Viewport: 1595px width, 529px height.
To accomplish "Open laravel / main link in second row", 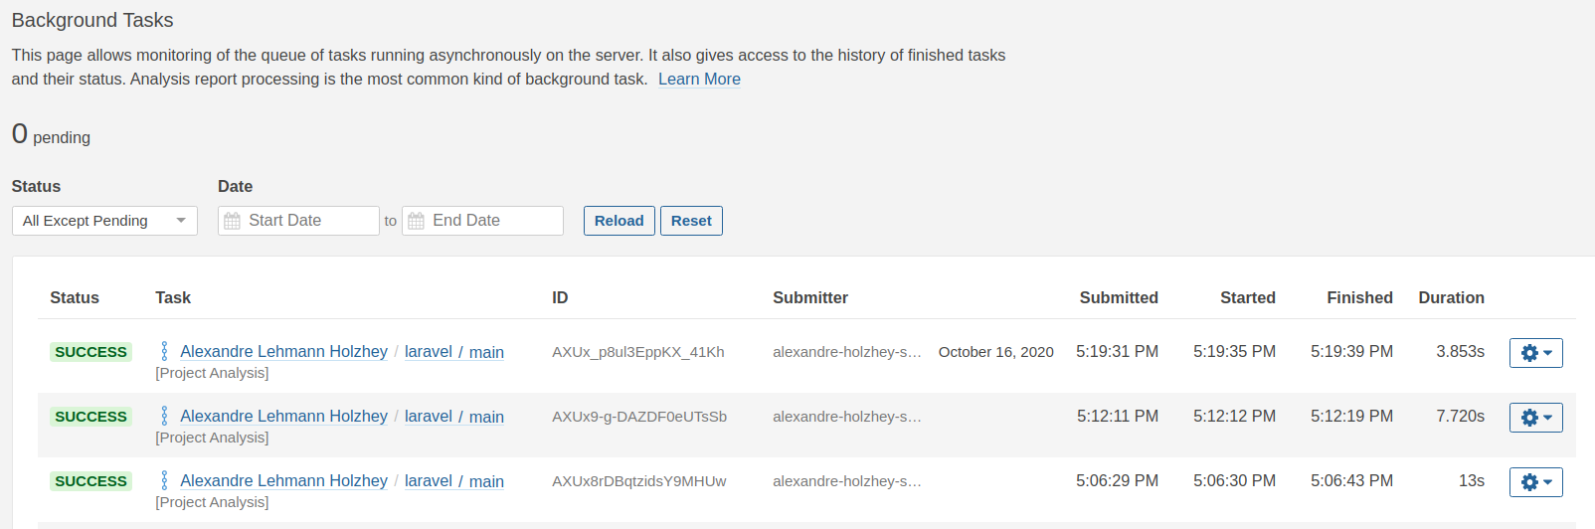I will point(453,417).
